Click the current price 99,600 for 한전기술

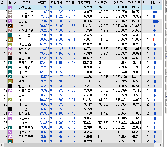point(44,26)
